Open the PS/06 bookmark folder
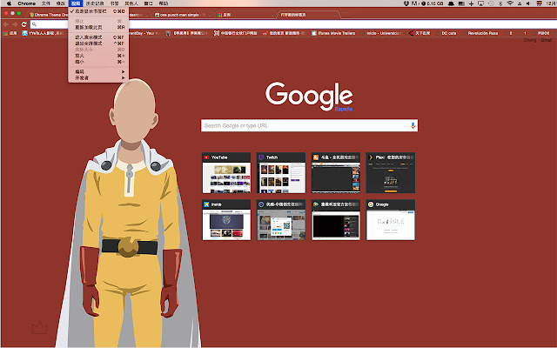Image resolution: width=557 pixels, height=348 pixels. point(540,33)
